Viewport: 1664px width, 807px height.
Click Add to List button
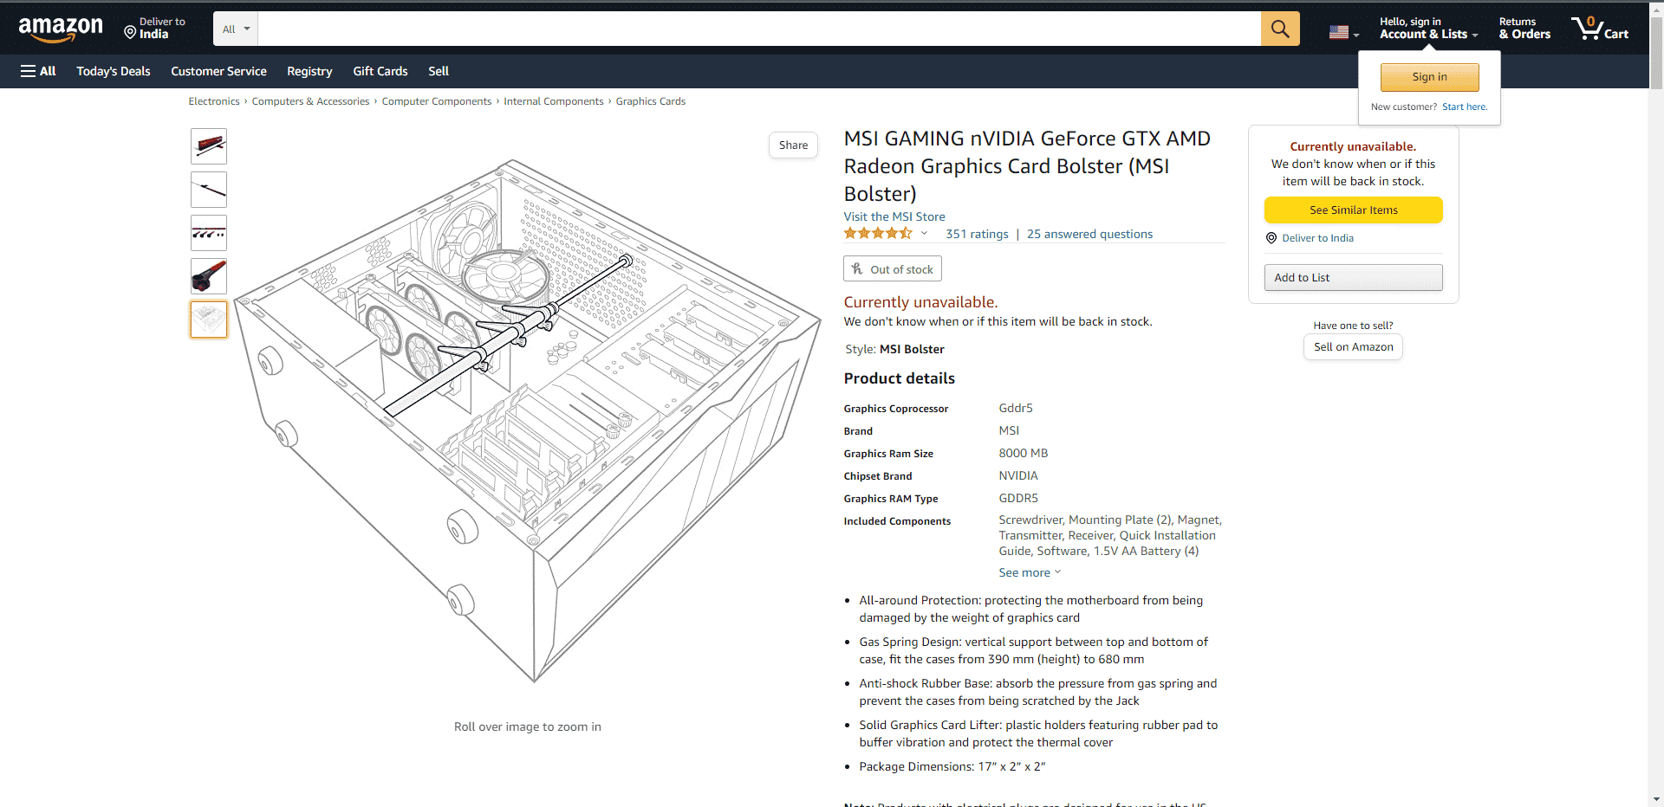pyautogui.click(x=1354, y=278)
